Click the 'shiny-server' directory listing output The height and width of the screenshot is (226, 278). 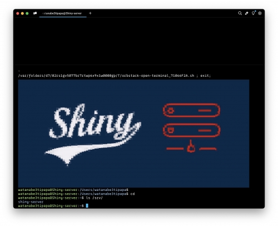coord(31,202)
